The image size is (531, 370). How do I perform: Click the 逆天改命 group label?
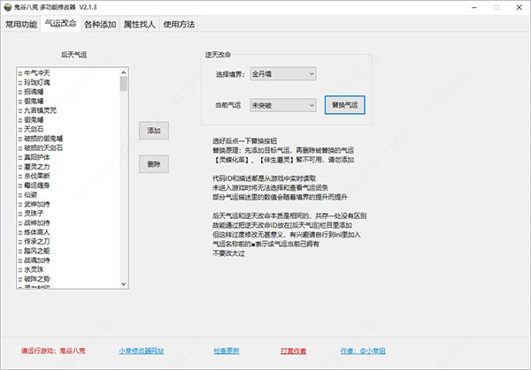[218, 55]
